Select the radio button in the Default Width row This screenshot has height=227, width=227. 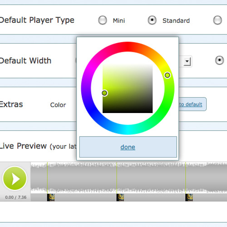point(219,60)
